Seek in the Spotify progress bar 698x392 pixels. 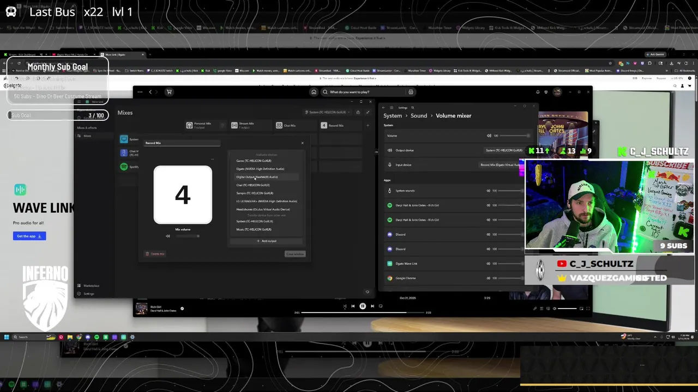coord(363,313)
